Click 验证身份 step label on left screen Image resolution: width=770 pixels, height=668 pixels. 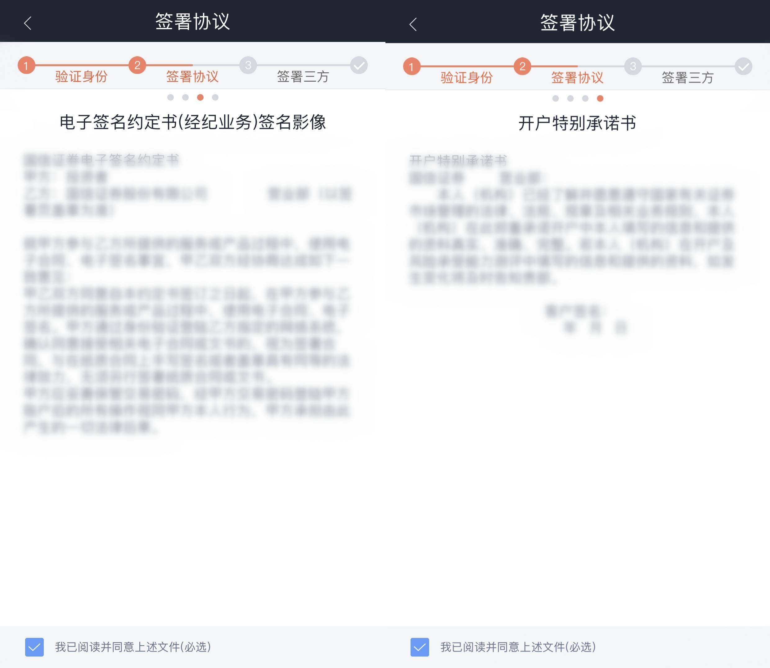pyautogui.click(x=81, y=77)
